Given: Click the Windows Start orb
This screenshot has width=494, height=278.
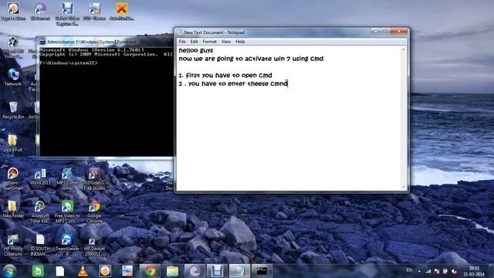Looking at the screenshot, I should (x=9, y=271).
